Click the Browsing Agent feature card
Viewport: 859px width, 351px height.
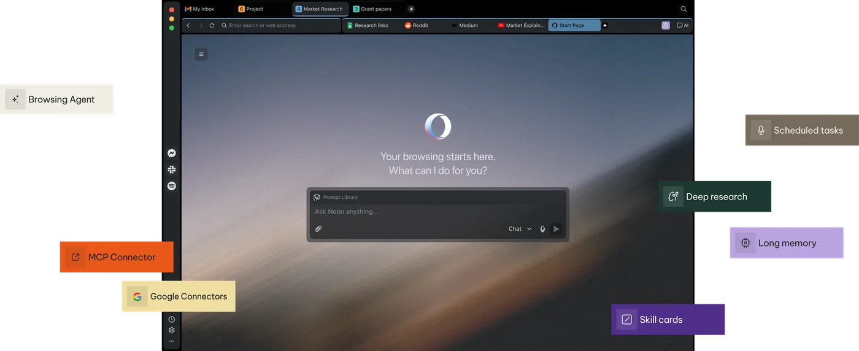pos(56,99)
